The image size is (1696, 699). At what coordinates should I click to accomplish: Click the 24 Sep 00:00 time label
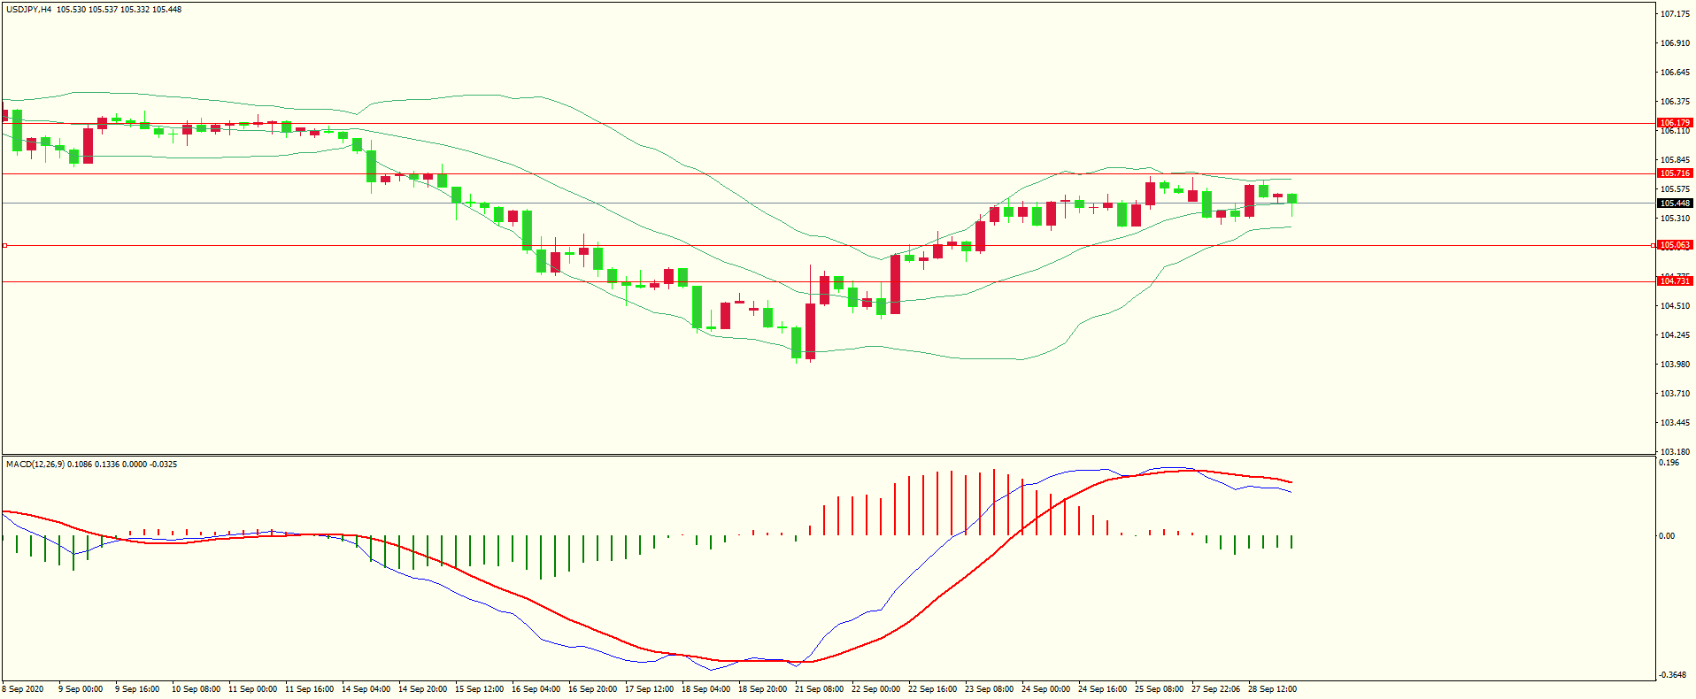(1045, 689)
